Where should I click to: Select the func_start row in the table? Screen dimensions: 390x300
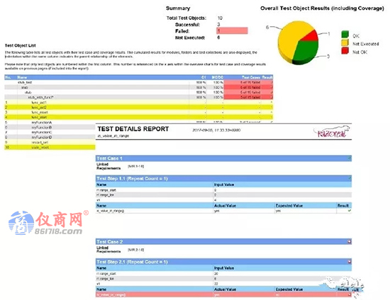[x=138, y=117]
